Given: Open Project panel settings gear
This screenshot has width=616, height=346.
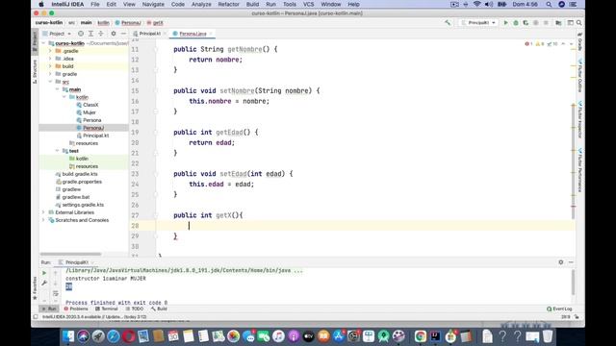Looking at the screenshot, I should click(x=114, y=34).
